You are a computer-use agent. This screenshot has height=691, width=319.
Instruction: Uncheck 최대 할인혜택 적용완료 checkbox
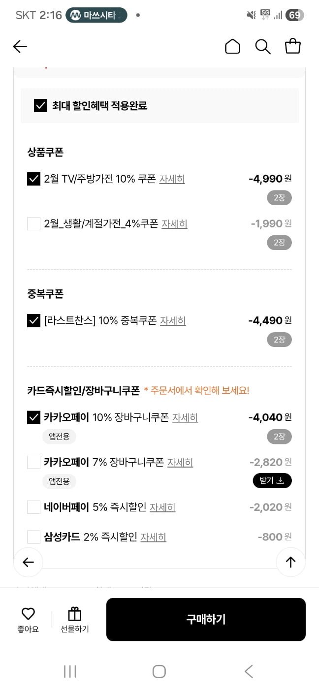click(x=40, y=105)
